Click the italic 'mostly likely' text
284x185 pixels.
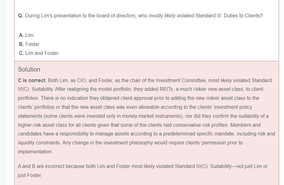point(162,15)
